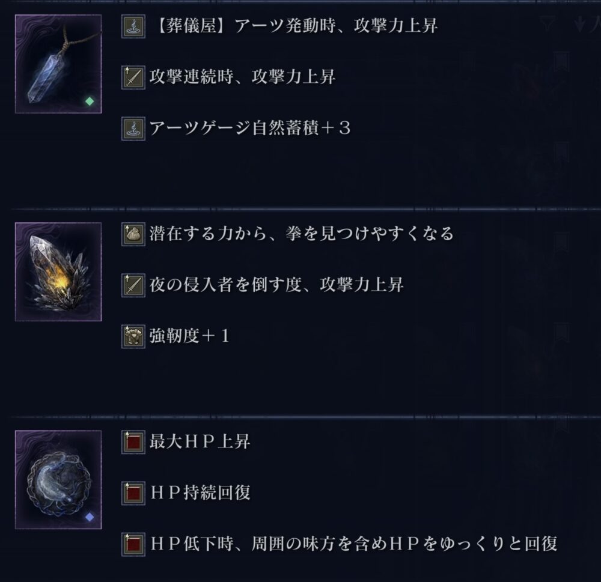Viewport: 601px width, 582px height.
Task: Click the arts gauge icon beside アーツゲージ自然蓄積+3
Action: click(x=133, y=129)
